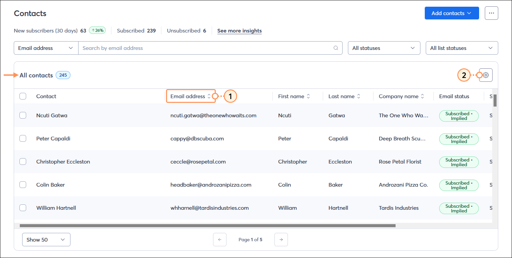Open the more options ellipsis menu
Viewport: 512px width, 258px height.
click(491, 13)
